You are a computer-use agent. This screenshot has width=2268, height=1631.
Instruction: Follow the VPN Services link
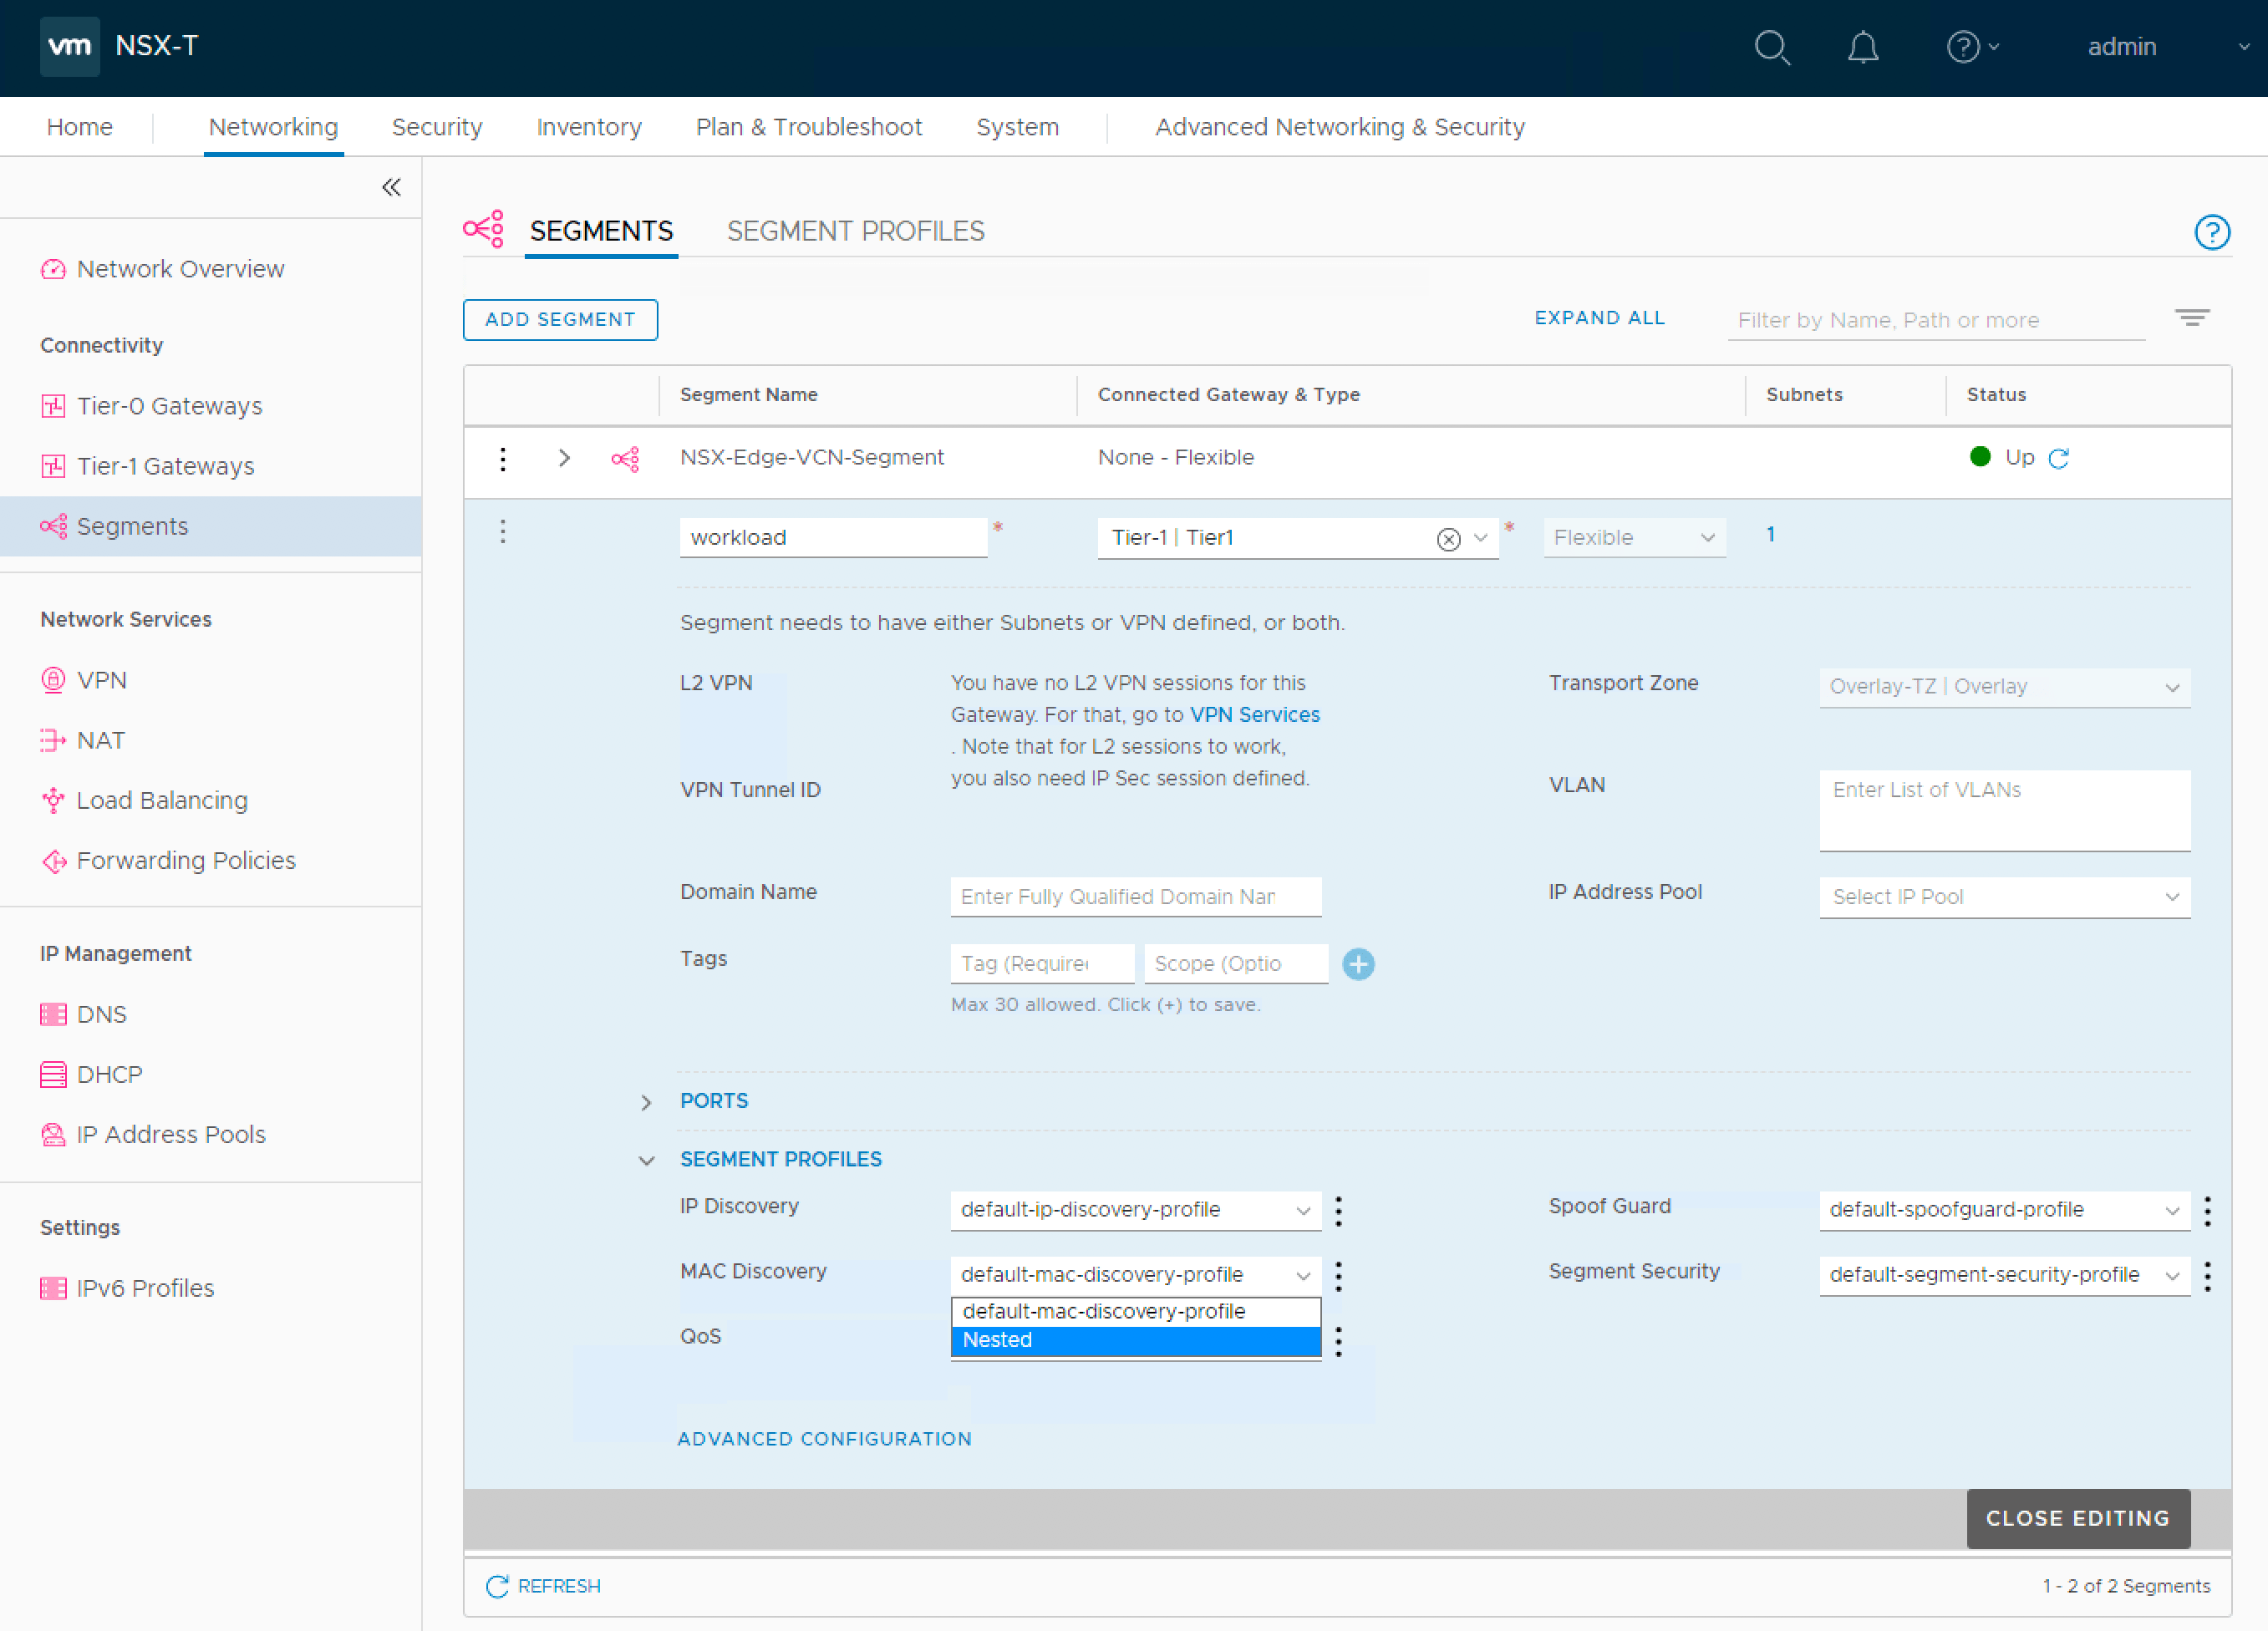pyautogui.click(x=1254, y=714)
